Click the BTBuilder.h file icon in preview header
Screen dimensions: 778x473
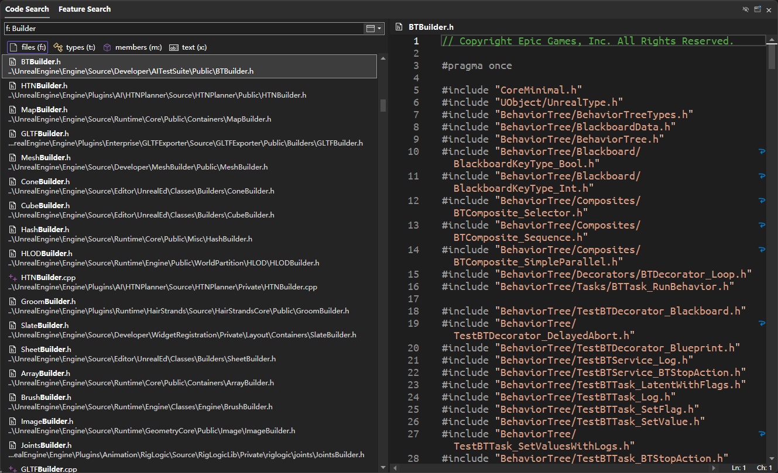[x=399, y=27]
